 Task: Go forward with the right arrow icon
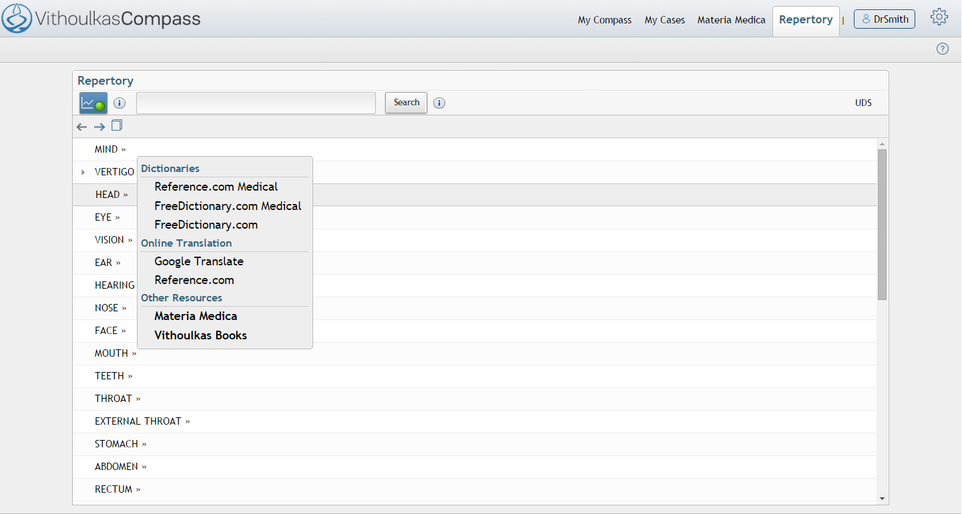pos(99,127)
